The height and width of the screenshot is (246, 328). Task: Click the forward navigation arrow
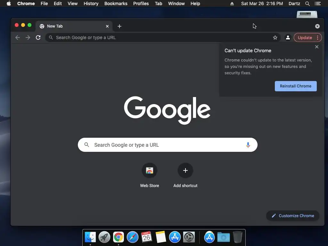point(28,38)
